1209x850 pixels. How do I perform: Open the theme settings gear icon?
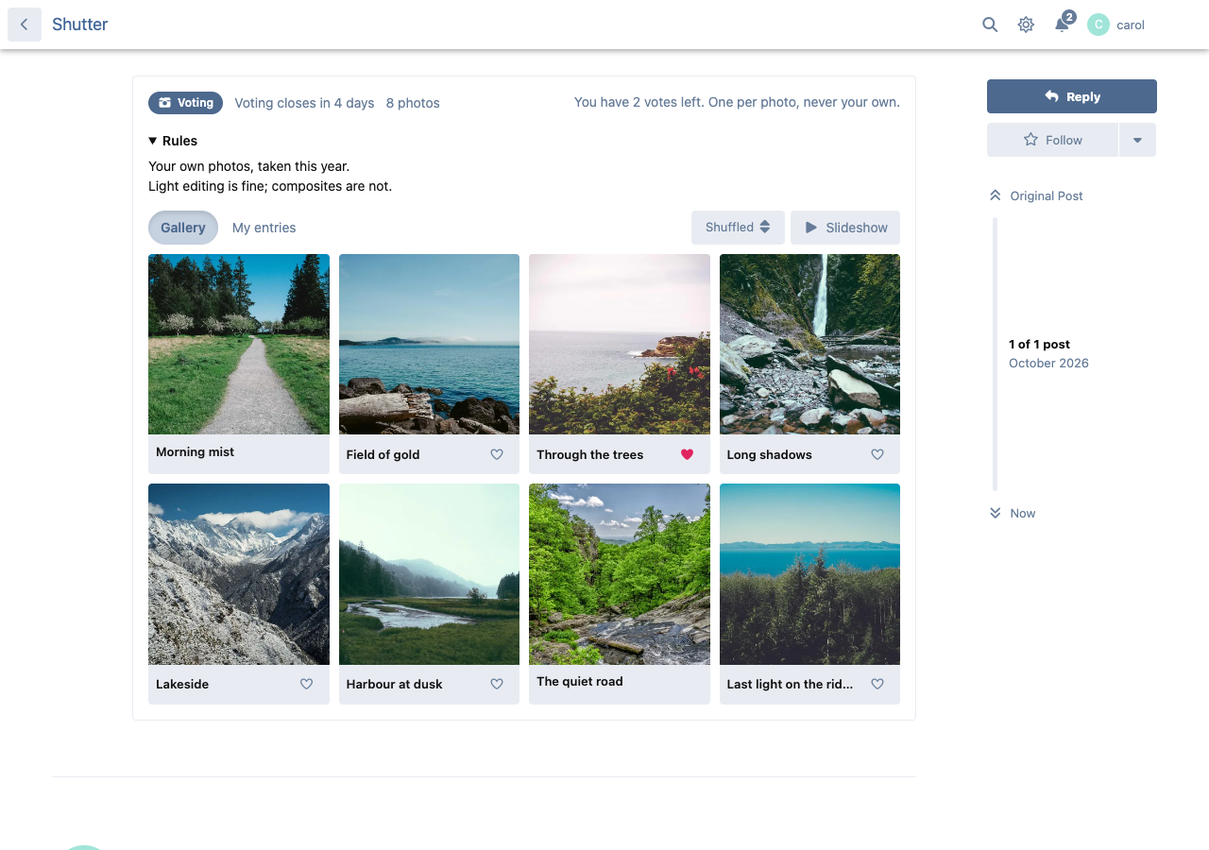1026,25
